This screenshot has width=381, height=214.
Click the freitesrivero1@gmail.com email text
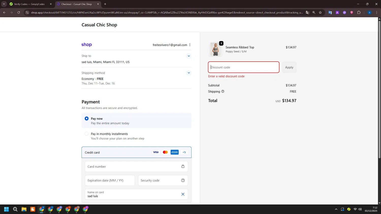pyautogui.click(x=170, y=45)
